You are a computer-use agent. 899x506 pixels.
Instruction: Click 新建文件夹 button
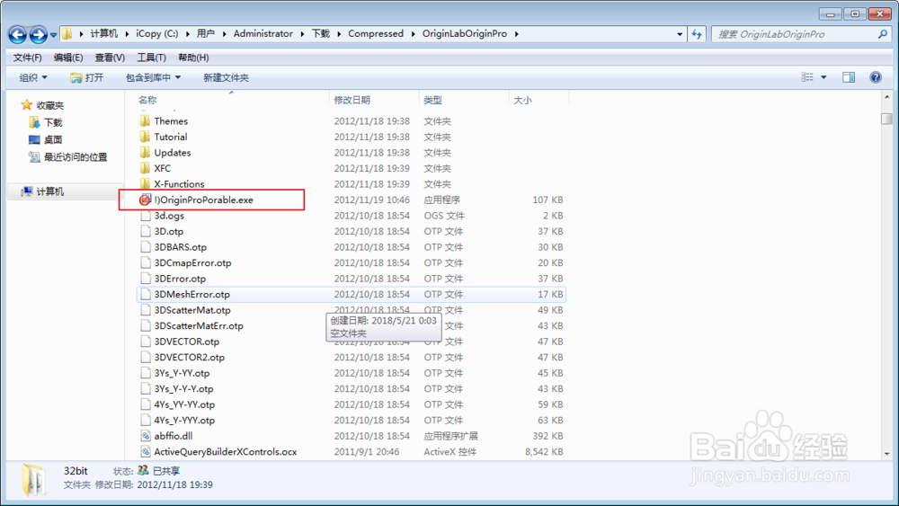click(x=226, y=77)
